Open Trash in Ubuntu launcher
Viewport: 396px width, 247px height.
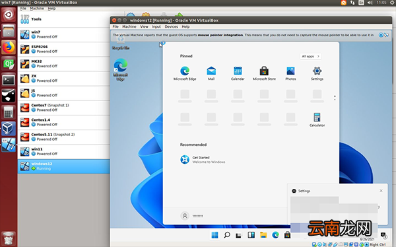(x=9, y=238)
